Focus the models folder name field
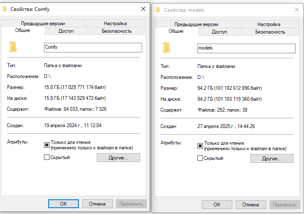This screenshot has height=214, width=304. [x=247, y=48]
